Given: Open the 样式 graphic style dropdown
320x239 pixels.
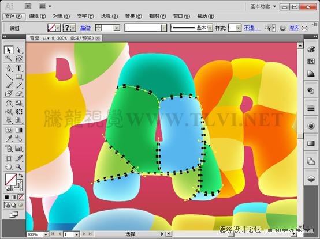Looking at the screenshot, I should point(239,28).
